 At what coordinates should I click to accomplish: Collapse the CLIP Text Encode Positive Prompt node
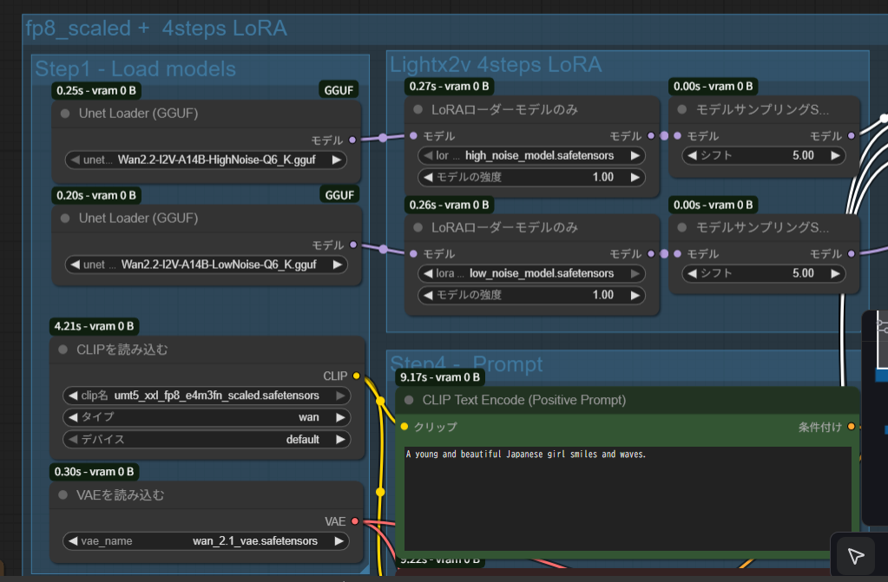point(409,400)
